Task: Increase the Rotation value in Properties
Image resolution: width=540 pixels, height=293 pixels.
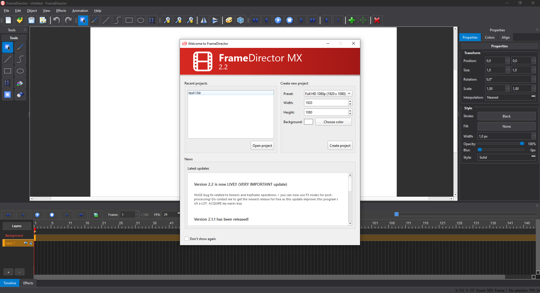Action: [x=534, y=77]
